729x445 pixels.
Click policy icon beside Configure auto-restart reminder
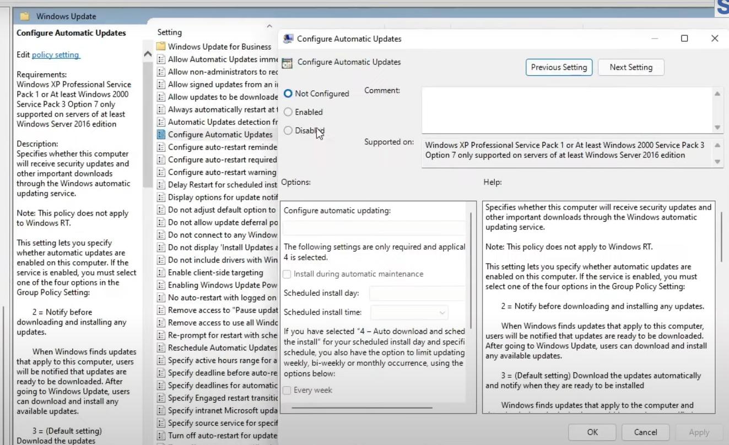(161, 147)
